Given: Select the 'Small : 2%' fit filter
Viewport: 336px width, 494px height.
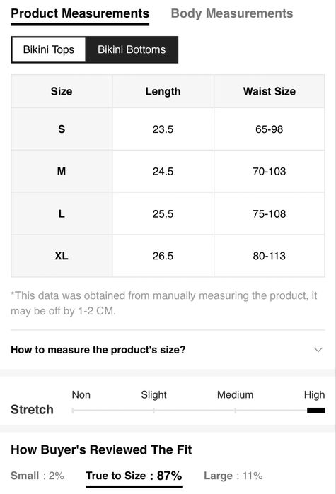Looking at the screenshot, I should coord(37,476).
